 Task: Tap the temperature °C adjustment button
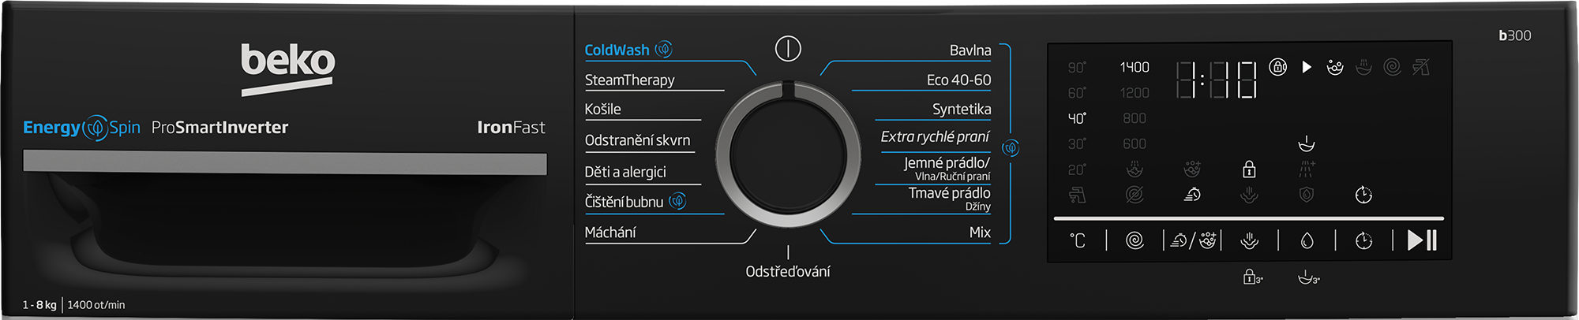click(1078, 240)
